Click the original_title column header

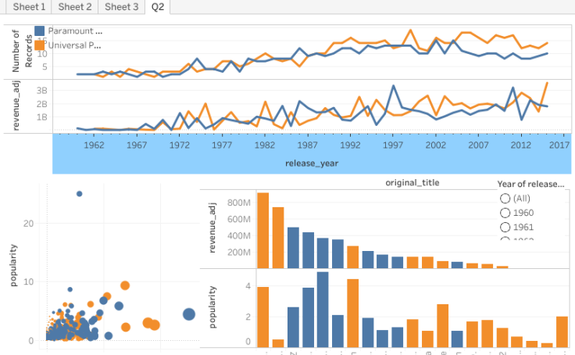(x=412, y=183)
